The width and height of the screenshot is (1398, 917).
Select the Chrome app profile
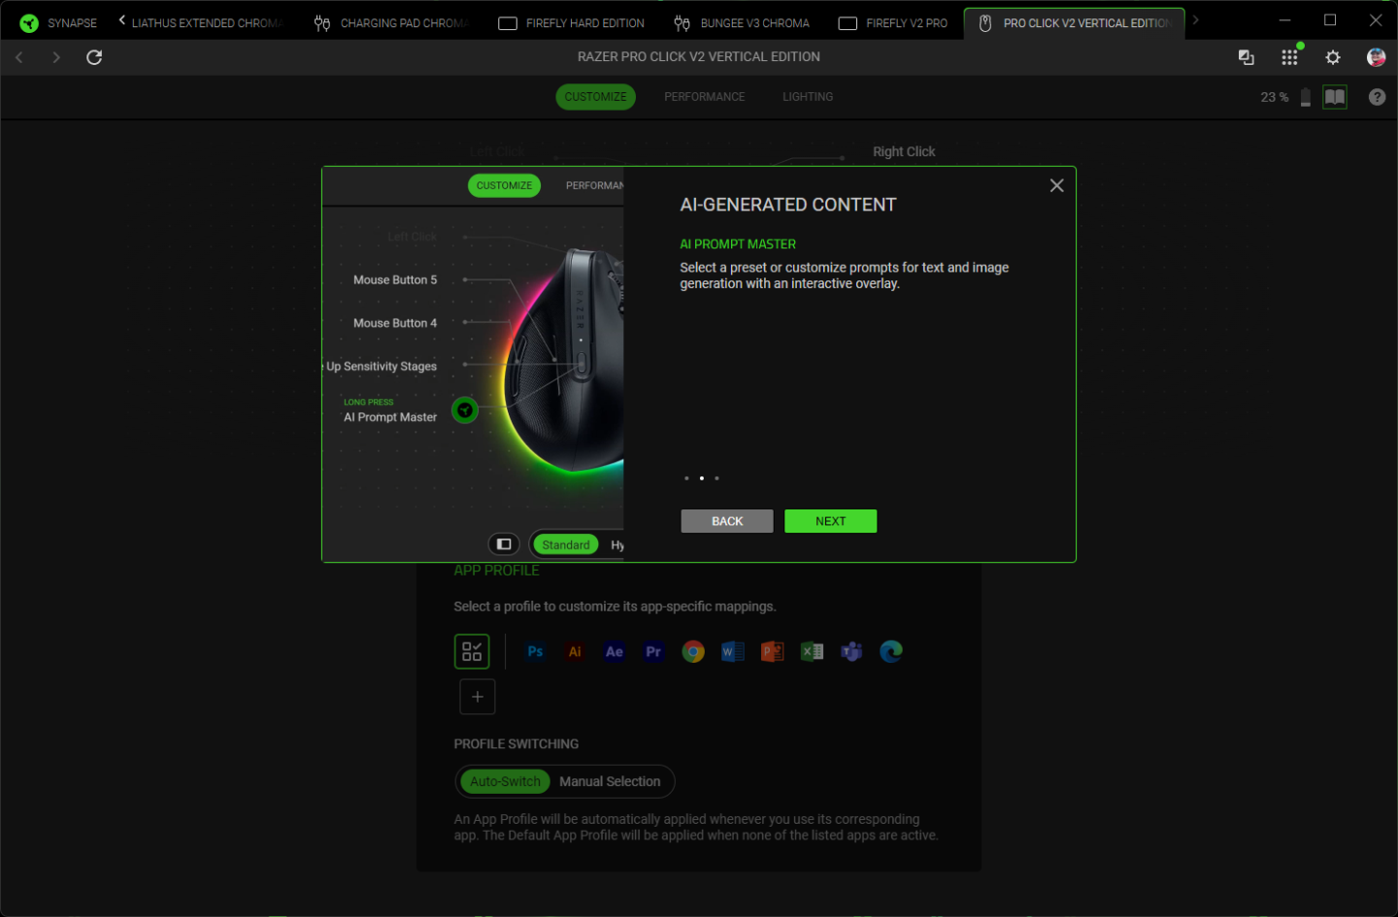[x=693, y=651]
